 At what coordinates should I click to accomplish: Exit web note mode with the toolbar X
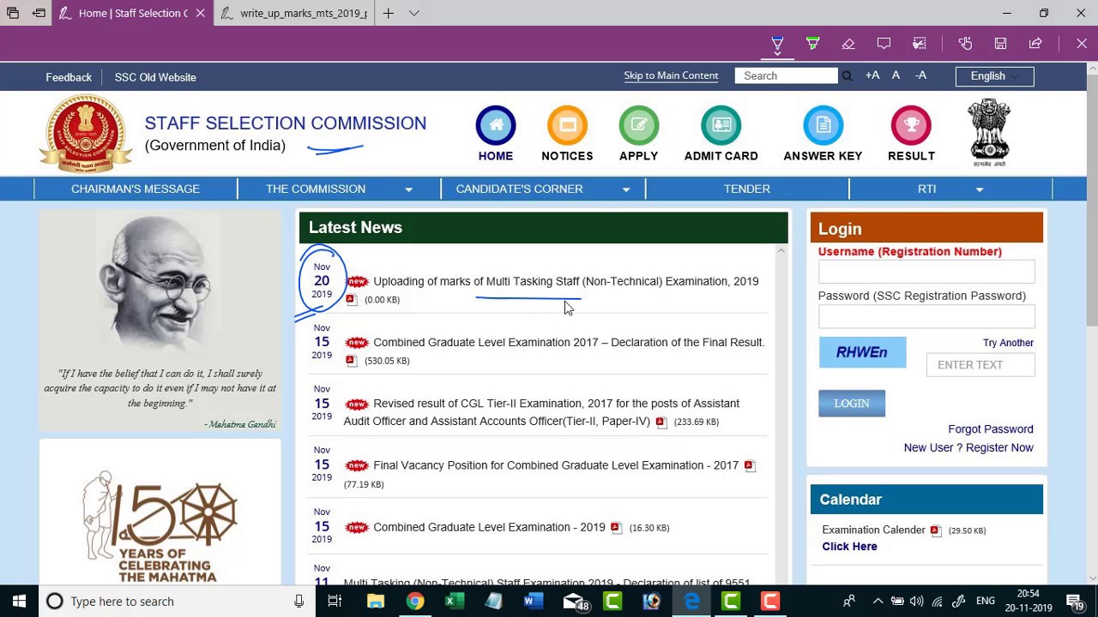1082,44
